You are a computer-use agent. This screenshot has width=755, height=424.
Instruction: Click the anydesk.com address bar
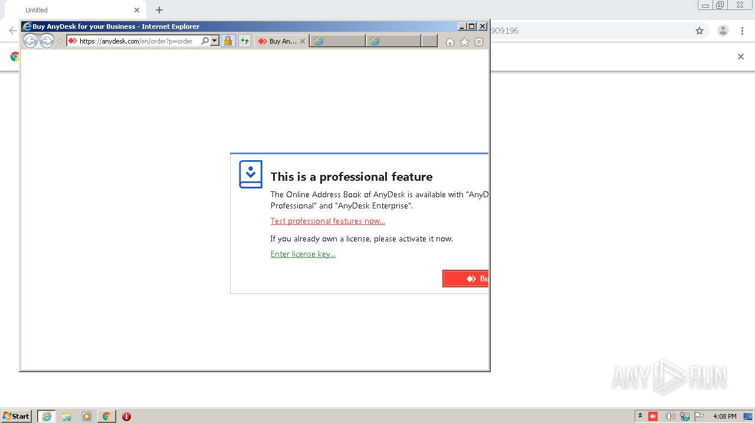(136, 41)
